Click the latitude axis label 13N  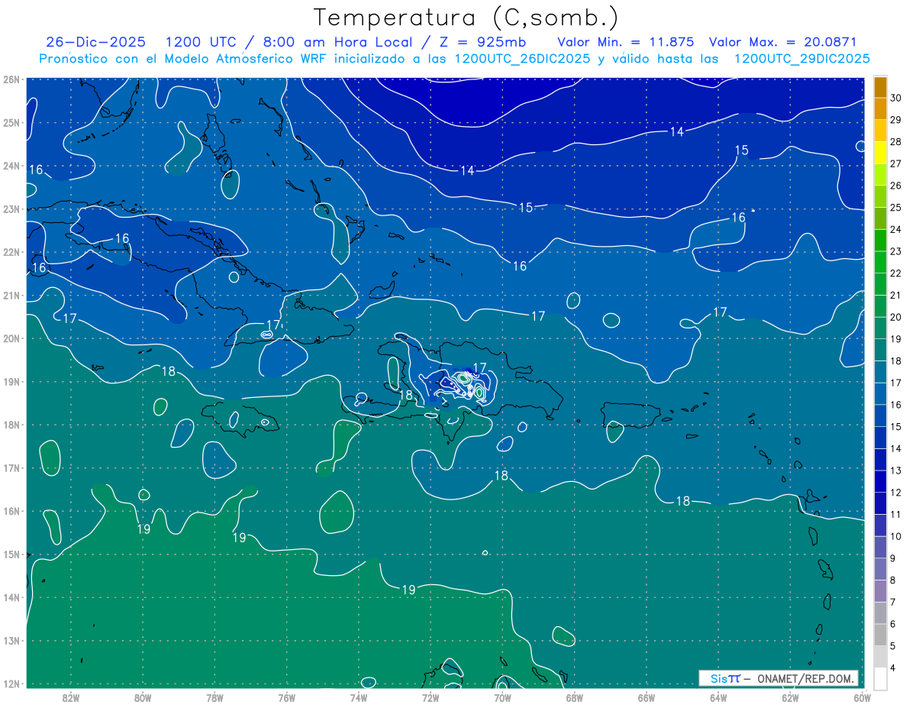(x=11, y=641)
